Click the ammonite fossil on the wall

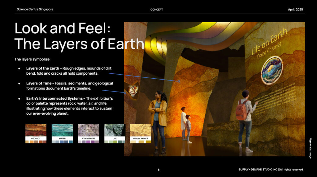[133, 90]
